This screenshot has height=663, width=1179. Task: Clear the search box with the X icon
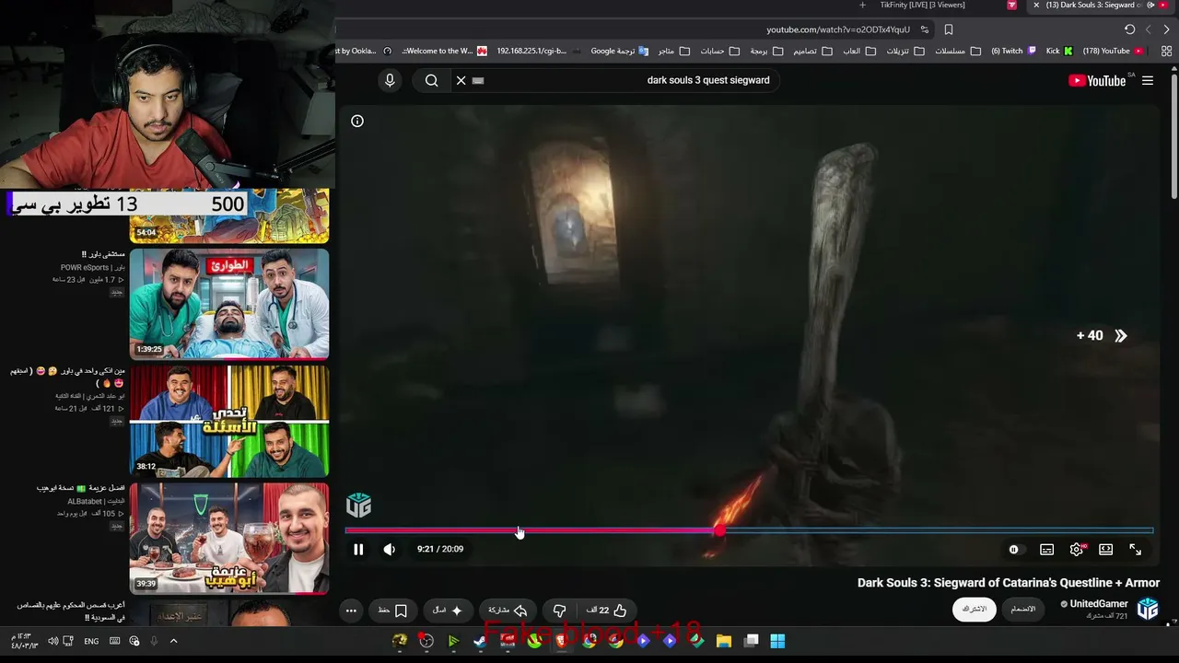point(461,80)
